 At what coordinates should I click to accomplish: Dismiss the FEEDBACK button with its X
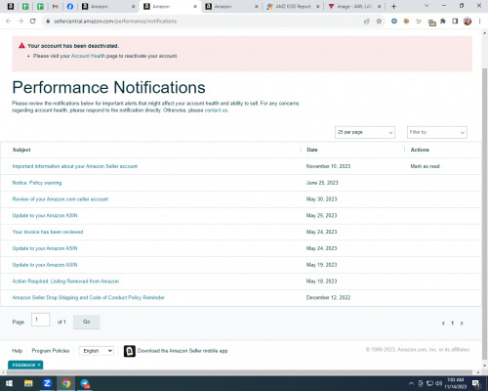[39, 365]
